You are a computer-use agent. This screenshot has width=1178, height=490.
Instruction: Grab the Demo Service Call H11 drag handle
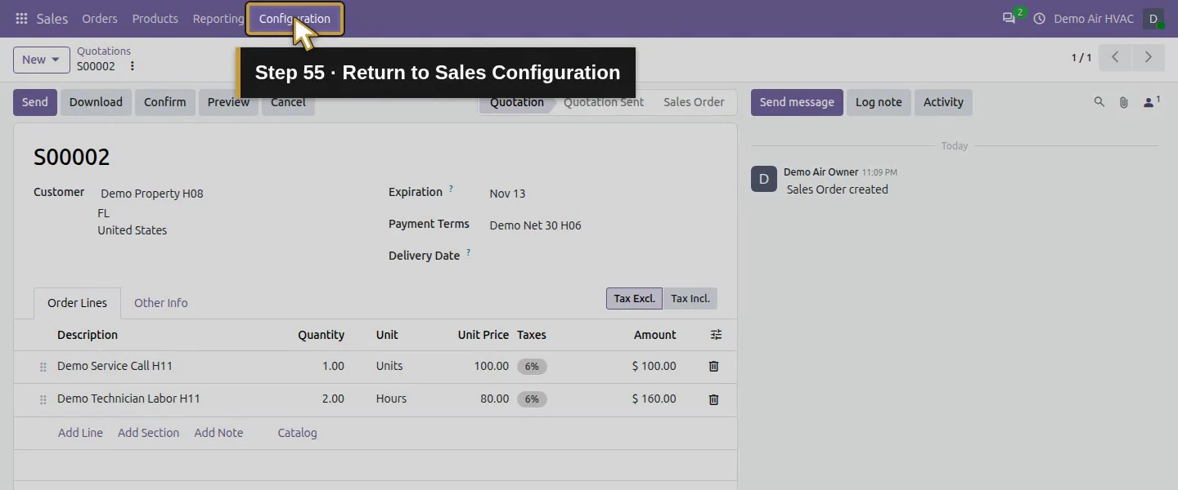(43, 367)
